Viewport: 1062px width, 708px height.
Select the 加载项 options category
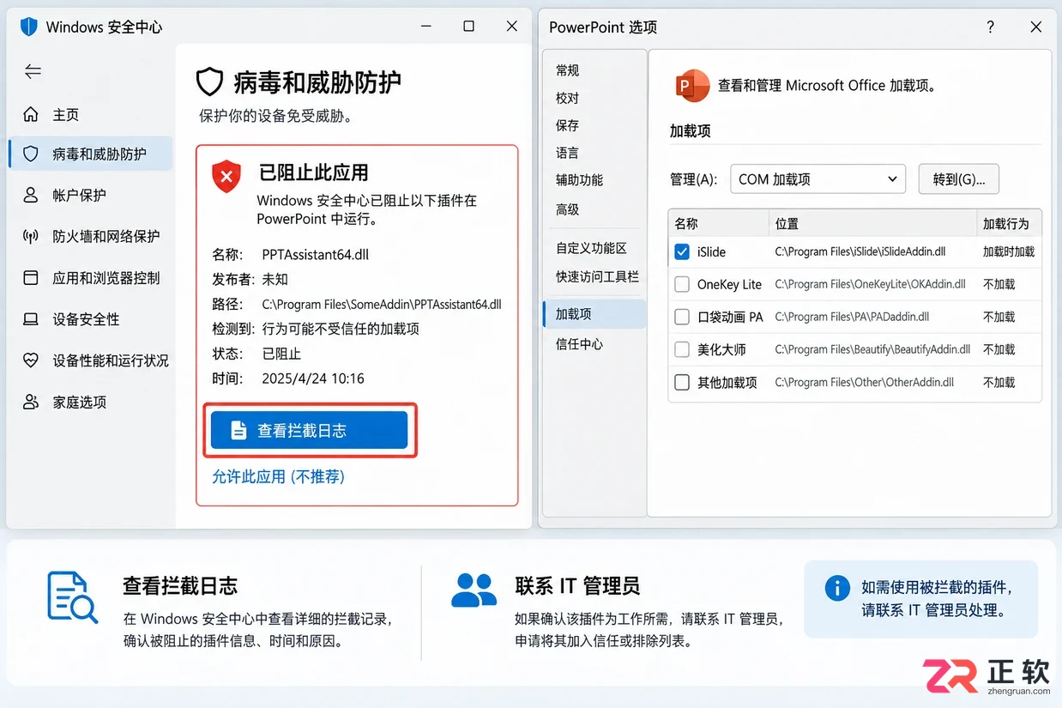(x=594, y=314)
